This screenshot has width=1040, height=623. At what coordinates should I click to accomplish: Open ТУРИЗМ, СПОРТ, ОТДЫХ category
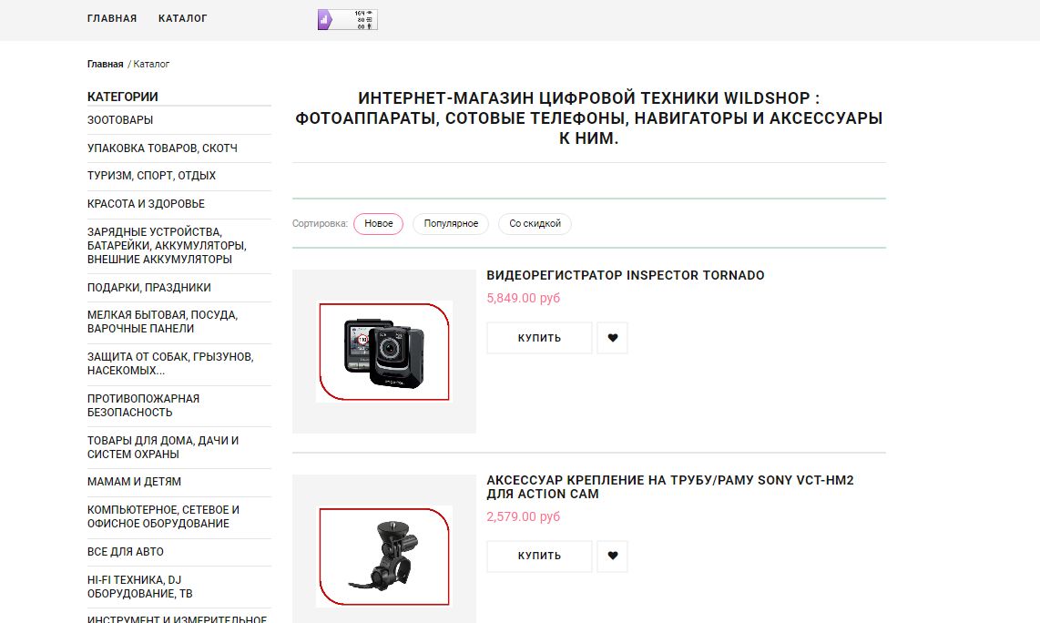tap(151, 176)
